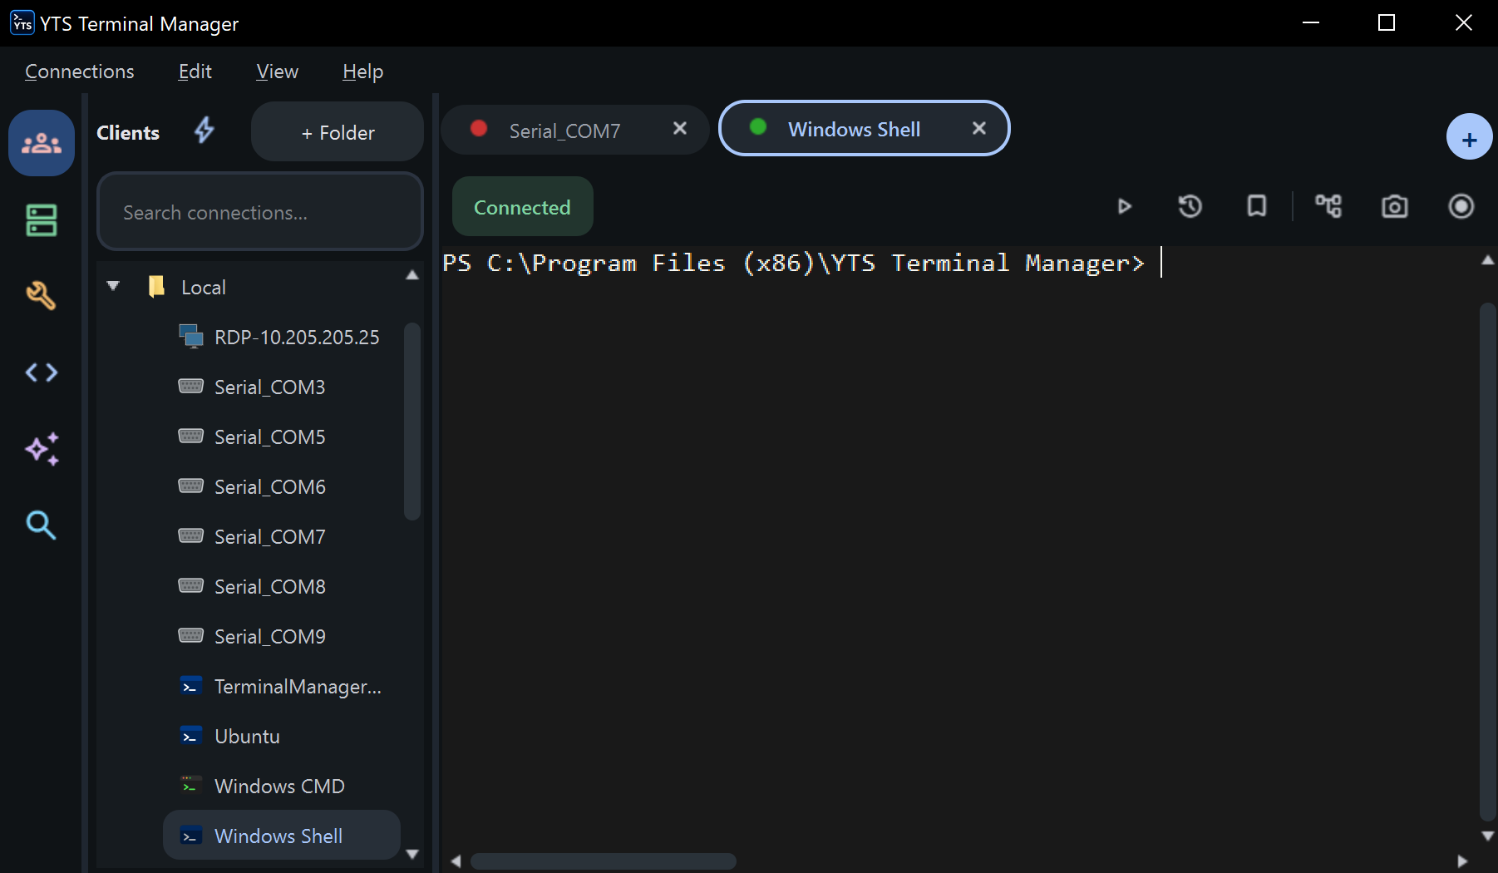The image size is (1498, 873).
Task: Open the Help menu
Action: pyautogui.click(x=363, y=72)
